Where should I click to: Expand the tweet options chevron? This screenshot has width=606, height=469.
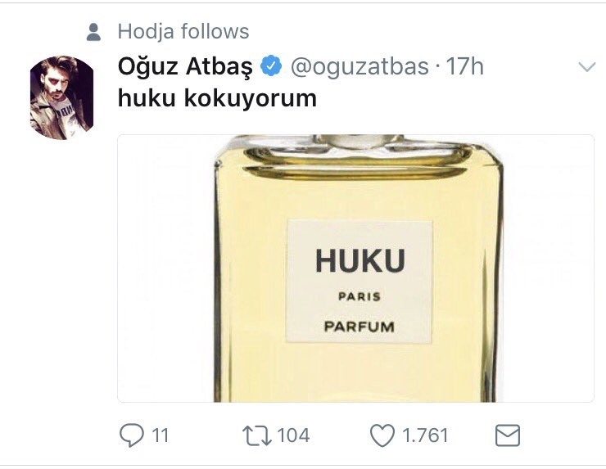tap(587, 67)
